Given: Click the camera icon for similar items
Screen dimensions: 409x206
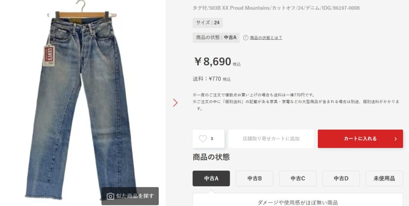Looking at the screenshot, I should pyautogui.click(x=111, y=196).
